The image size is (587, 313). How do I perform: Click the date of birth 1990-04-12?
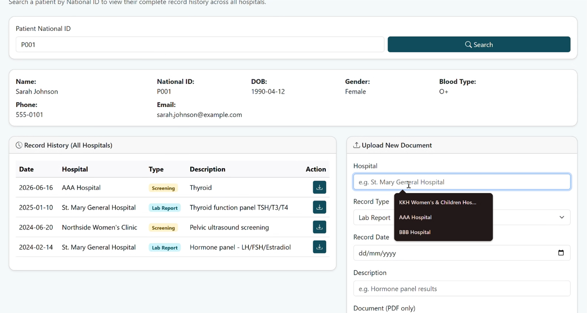click(x=268, y=92)
